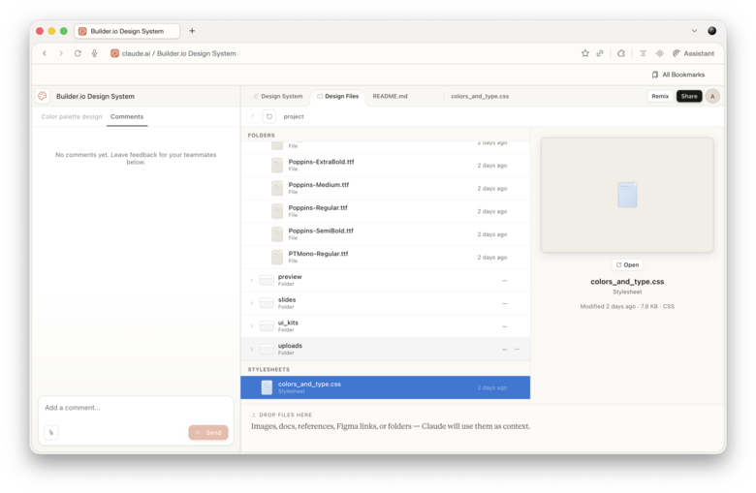The width and height of the screenshot is (756, 493).
Task: Open the extensions icon in the browser toolbar
Action: coord(621,53)
